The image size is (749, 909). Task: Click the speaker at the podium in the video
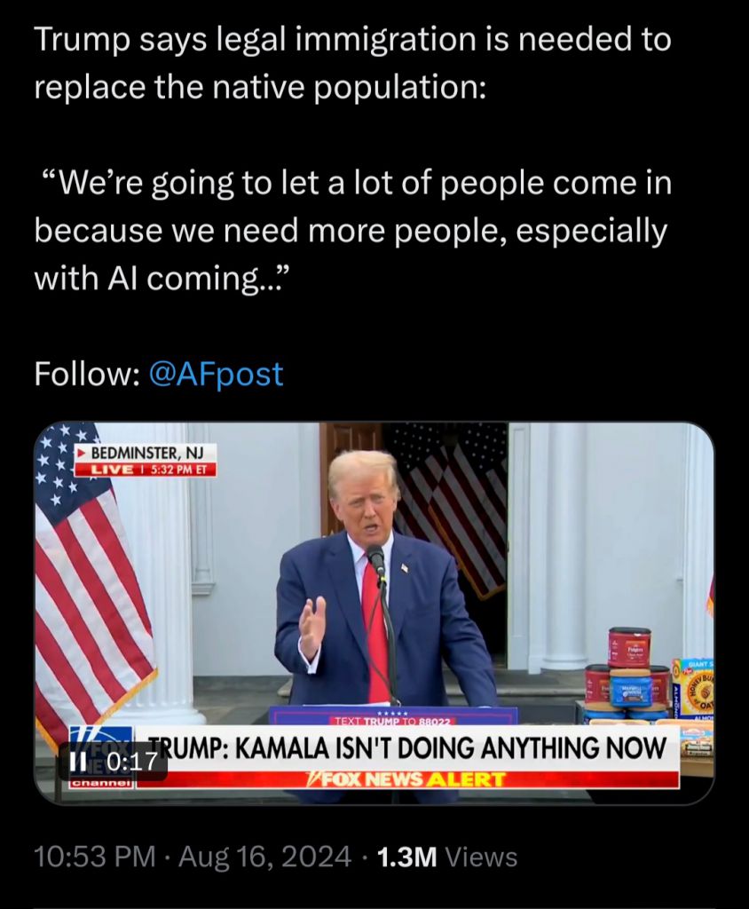[382, 580]
